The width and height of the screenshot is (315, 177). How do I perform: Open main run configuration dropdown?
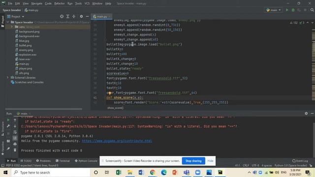(x=274, y=10)
